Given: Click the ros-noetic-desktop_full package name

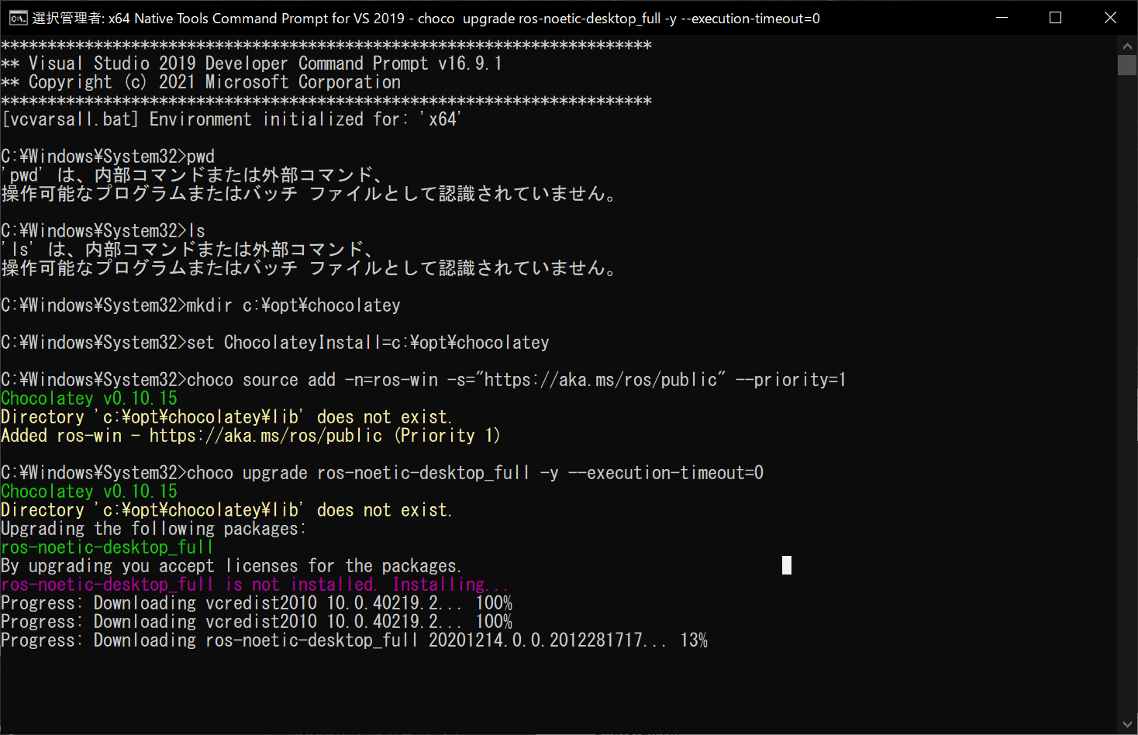Looking at the screenshot, I should pyautogui.click(x=107, y=547).
